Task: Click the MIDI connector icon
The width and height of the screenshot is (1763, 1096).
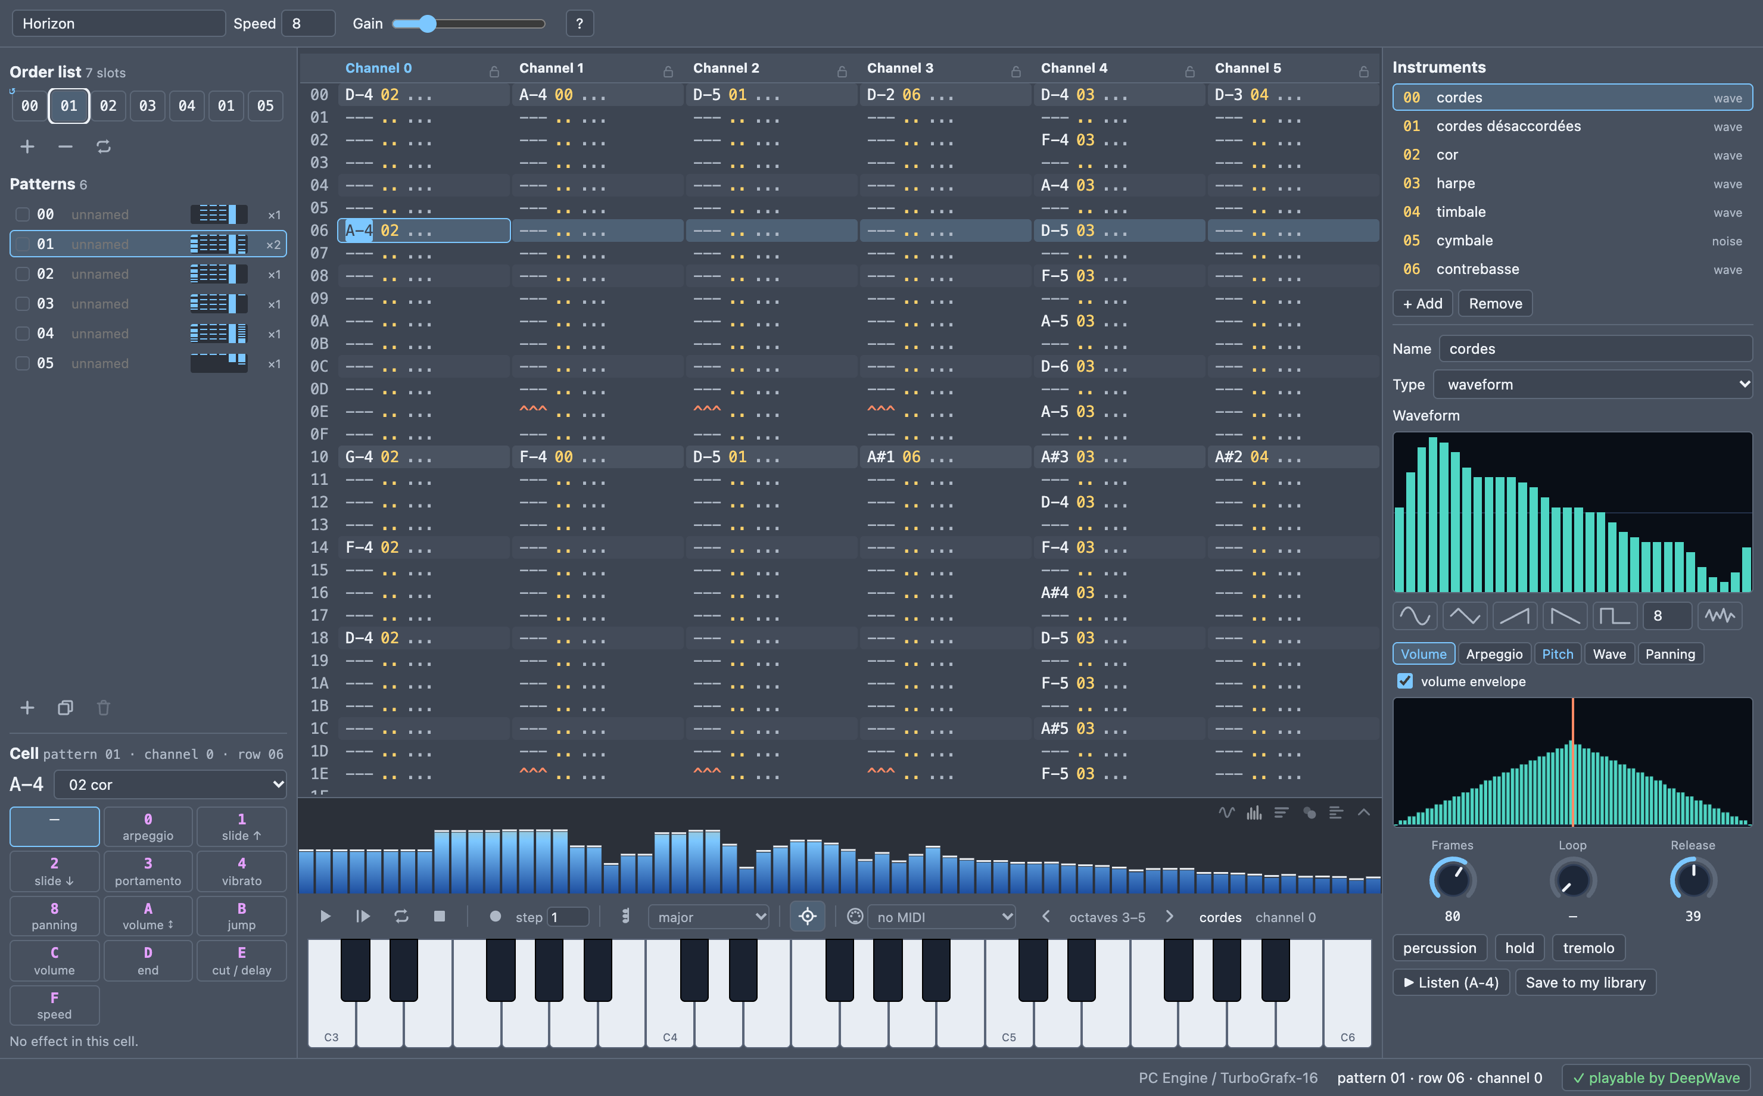Action: pos(855,916)
